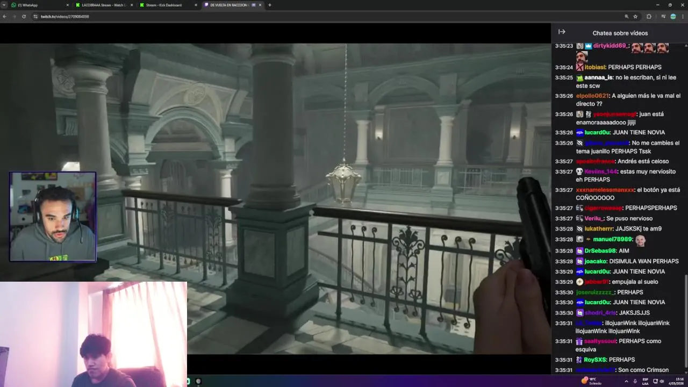The height and width of the screenshot is (387, 688).
Task: Click joacako's chat badge icon
Action: [579, 261]
